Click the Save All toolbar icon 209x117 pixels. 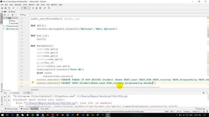click(6, 8)
